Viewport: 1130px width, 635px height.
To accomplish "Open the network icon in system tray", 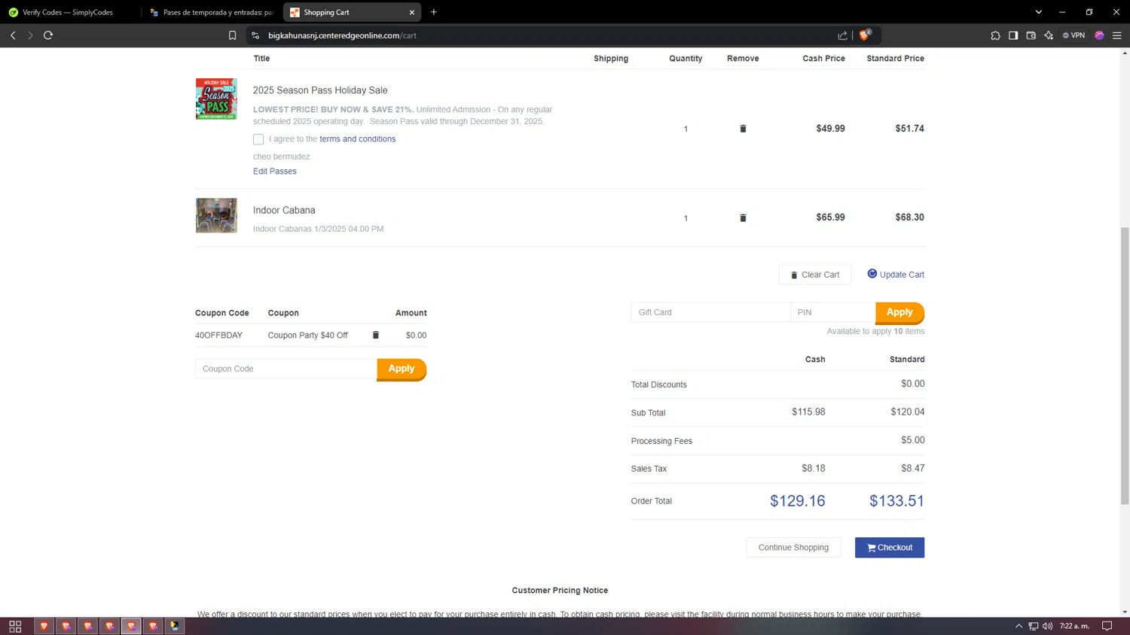I will point(1034,626).
